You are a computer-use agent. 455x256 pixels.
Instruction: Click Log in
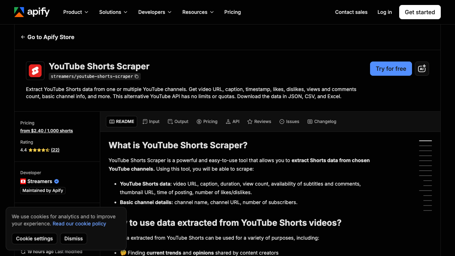click(x=385, y=12)
